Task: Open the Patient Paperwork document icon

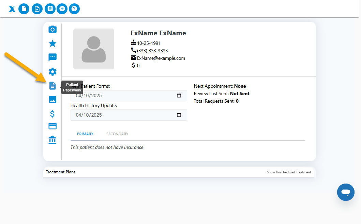Action: (x=52, y=86)
